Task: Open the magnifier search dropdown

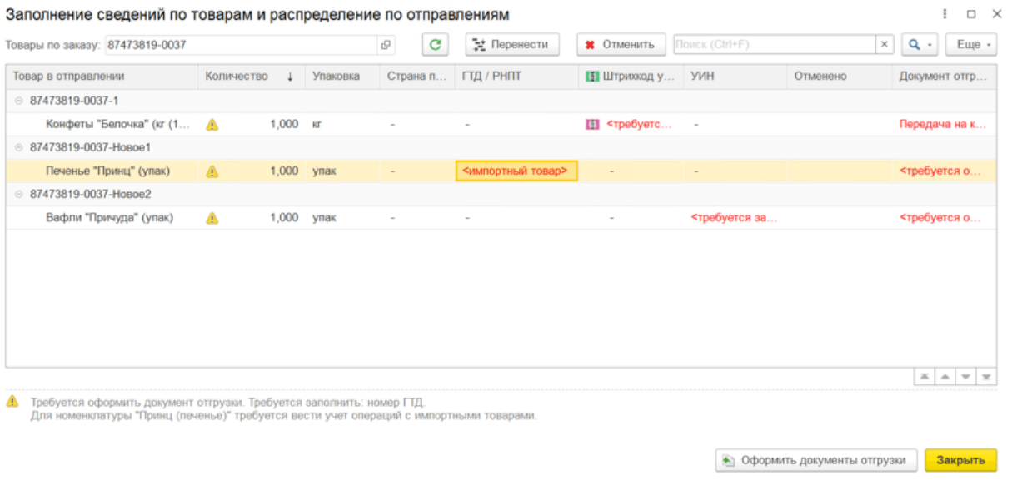Action: [920, 44]
